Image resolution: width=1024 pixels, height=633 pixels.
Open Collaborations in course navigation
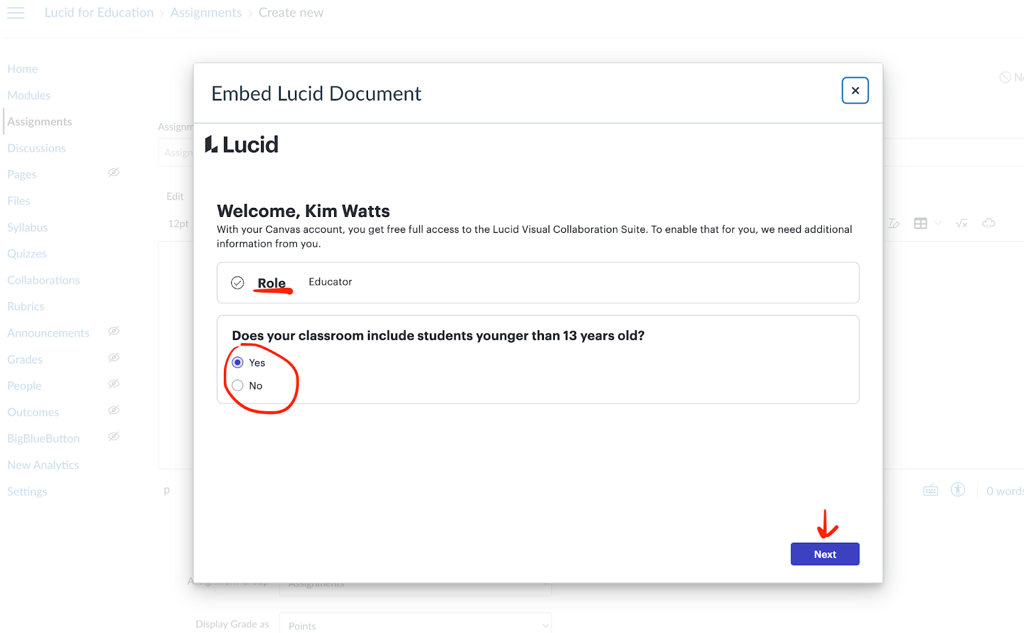44,280
